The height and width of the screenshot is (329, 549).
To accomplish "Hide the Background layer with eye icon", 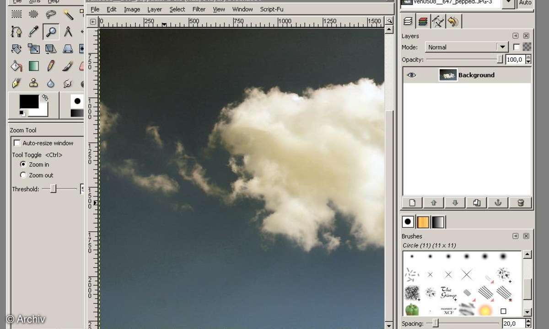I will pos(411,75).
